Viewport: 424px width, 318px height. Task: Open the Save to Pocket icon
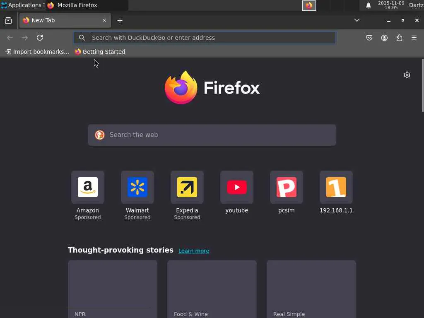point(369,38)
